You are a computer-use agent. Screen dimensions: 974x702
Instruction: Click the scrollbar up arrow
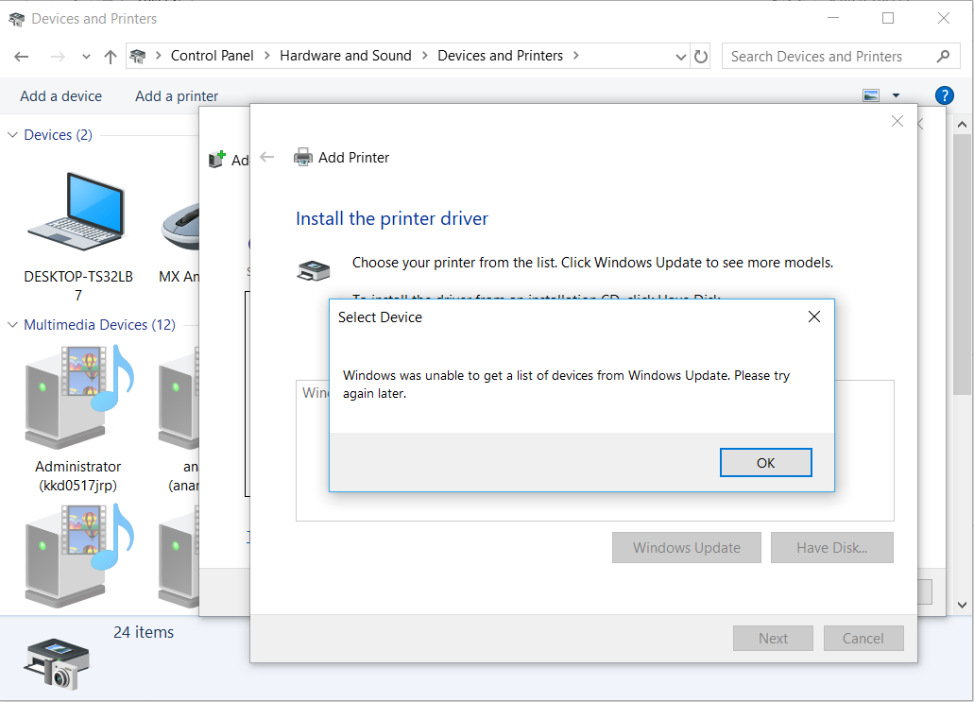(963, 125)
